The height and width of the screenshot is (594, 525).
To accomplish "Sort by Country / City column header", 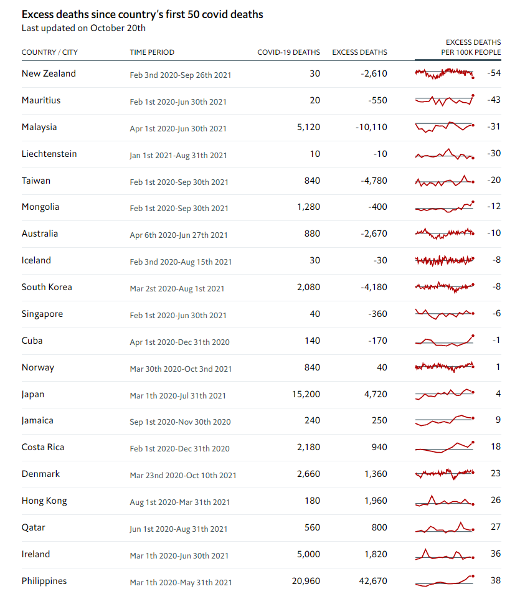I will 49,52.
